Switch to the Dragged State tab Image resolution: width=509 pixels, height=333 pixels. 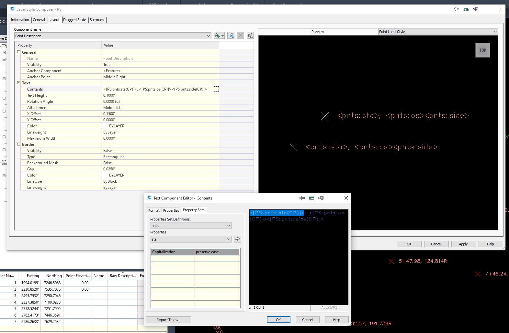[x=74, y=20]
